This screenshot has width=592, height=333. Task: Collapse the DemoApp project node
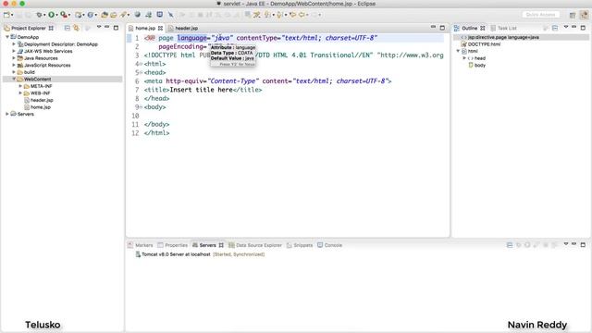(x=7, y=37)
